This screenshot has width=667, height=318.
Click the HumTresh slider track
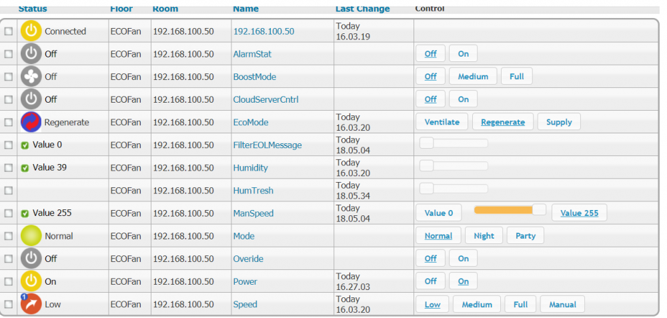point(460,189)
